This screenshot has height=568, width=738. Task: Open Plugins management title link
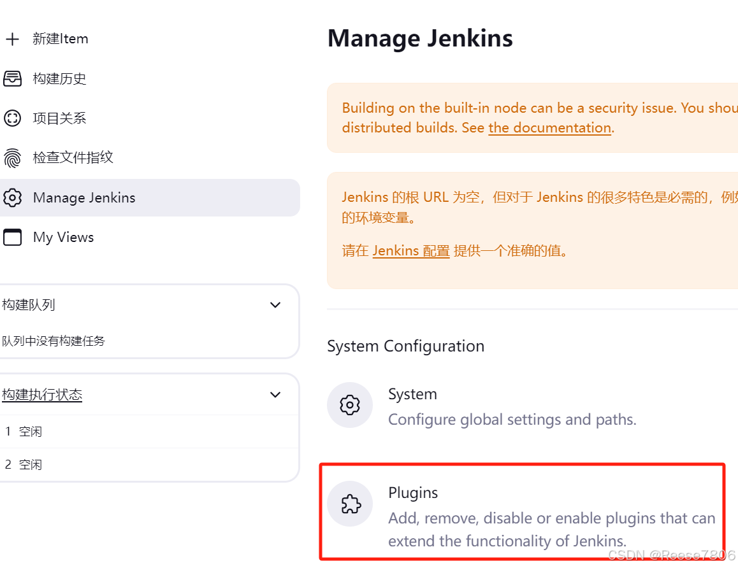coord(413,493)
